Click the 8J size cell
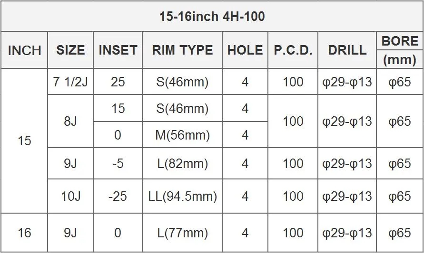This screenshot has width=424, height=253. tap(70, 122)
